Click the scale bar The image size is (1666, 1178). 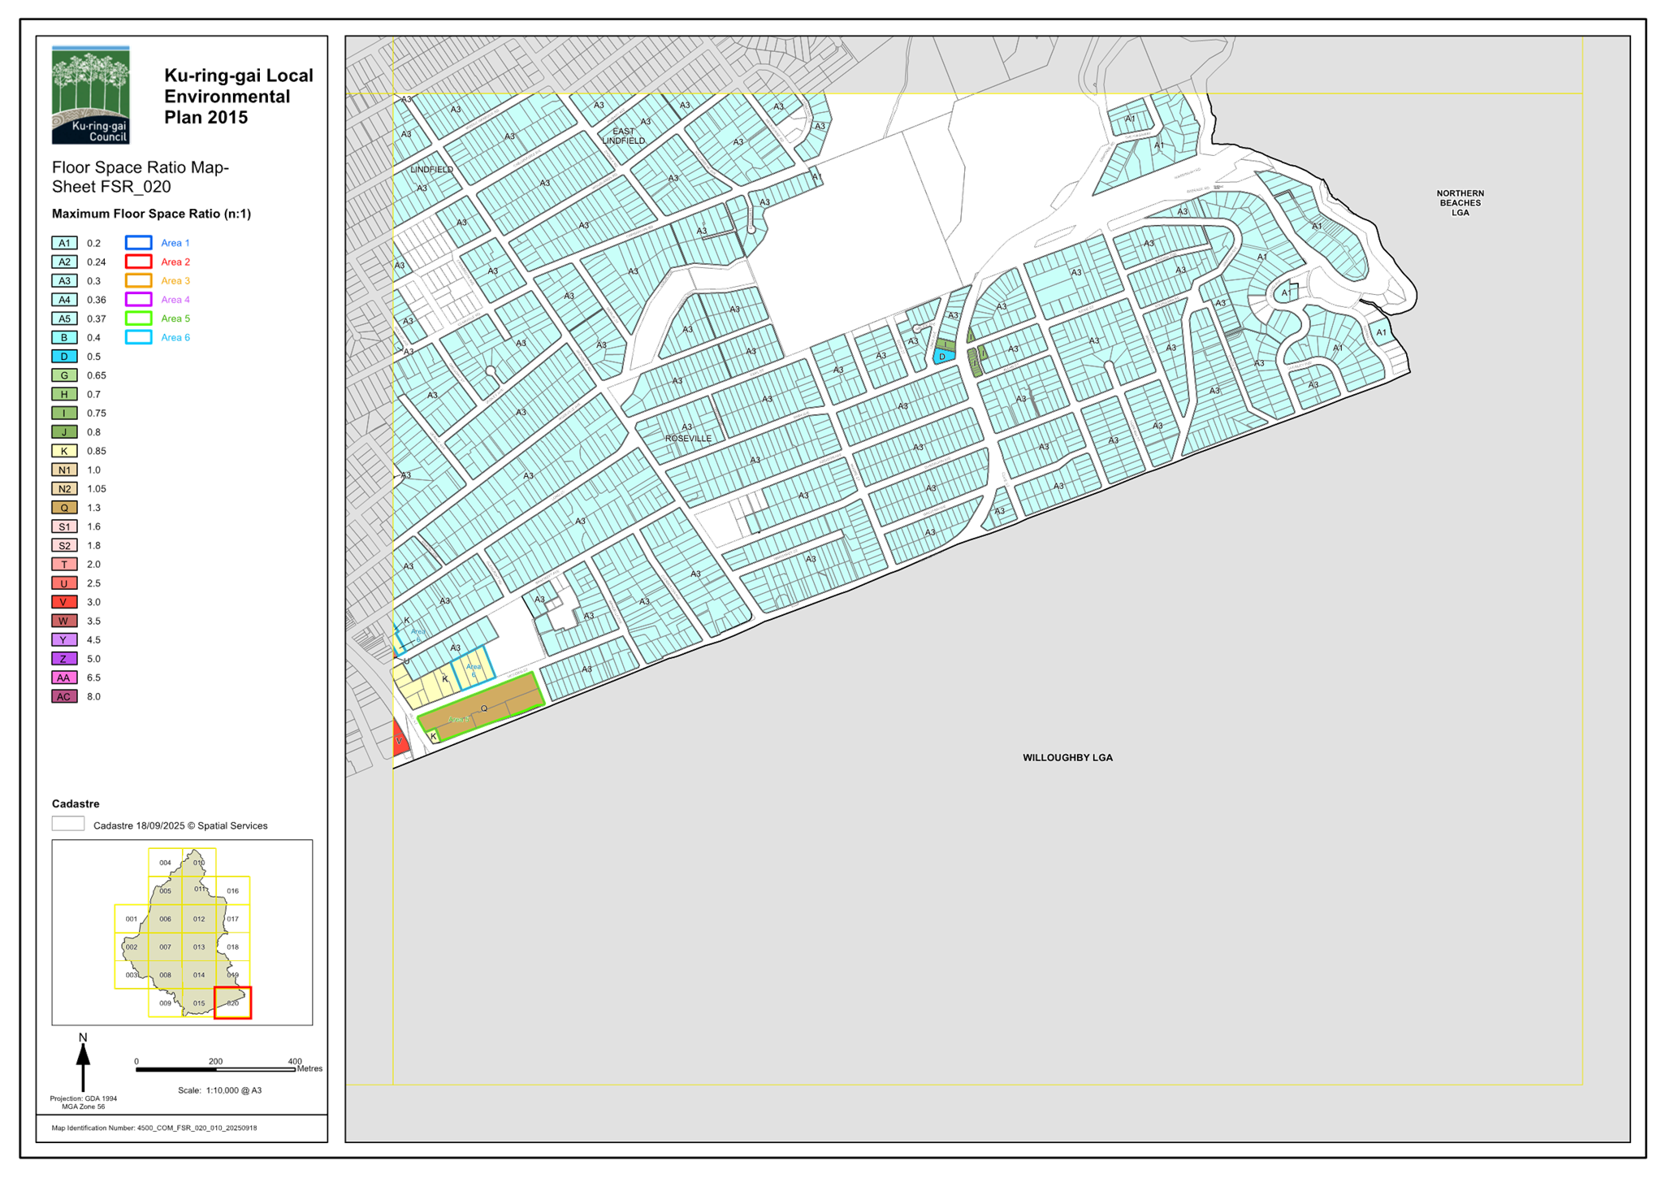coord(215,1069)
